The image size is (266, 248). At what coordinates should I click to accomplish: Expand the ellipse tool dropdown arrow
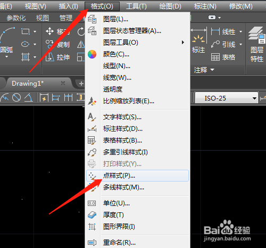(35, 44)
